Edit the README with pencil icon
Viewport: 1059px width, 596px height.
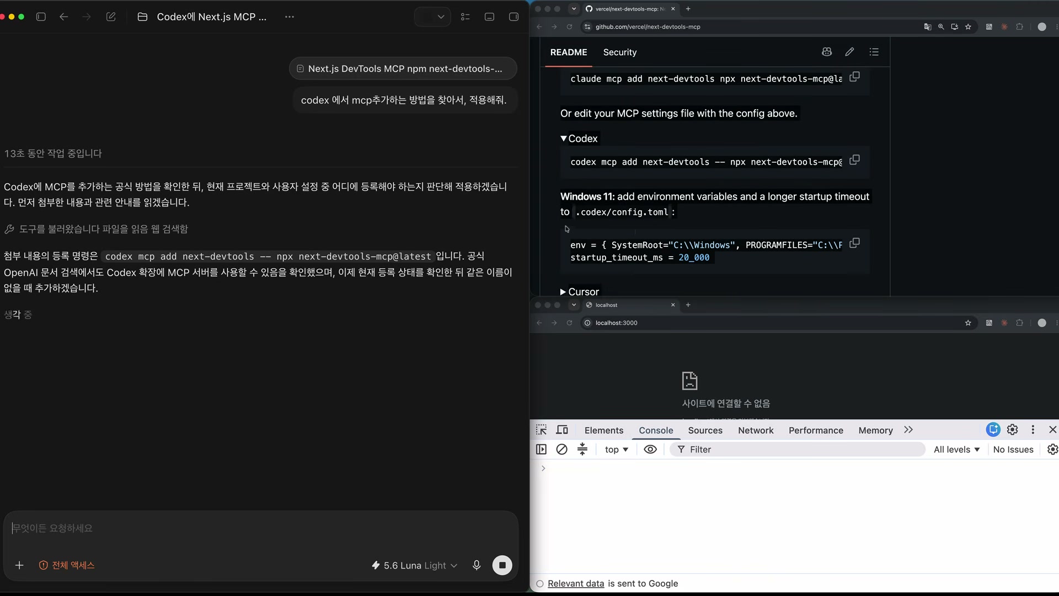[849, 52]
